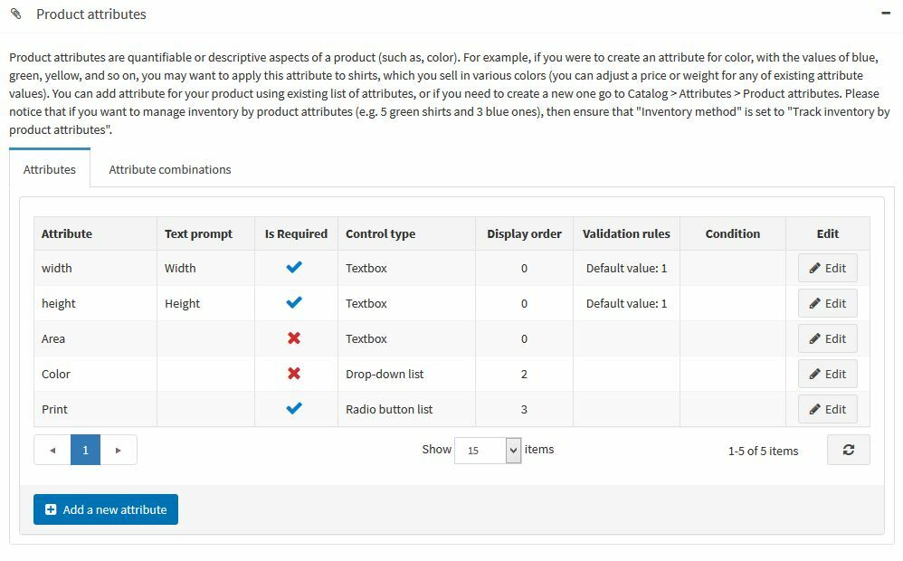Click the Display order column header
Image resolution: width=903 pixels, height=561 pixels.
coord(524,233)
